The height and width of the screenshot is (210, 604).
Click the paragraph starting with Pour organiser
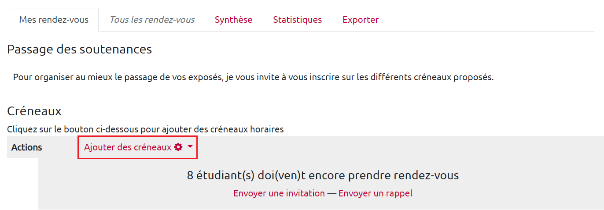(x=253, y=78)
